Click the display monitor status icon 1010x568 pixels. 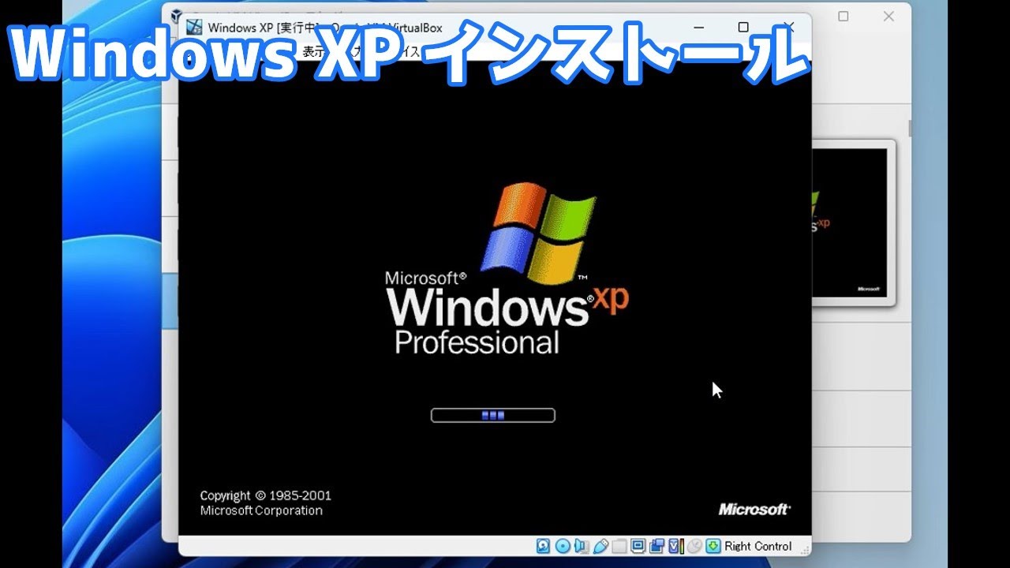[638, 546]
